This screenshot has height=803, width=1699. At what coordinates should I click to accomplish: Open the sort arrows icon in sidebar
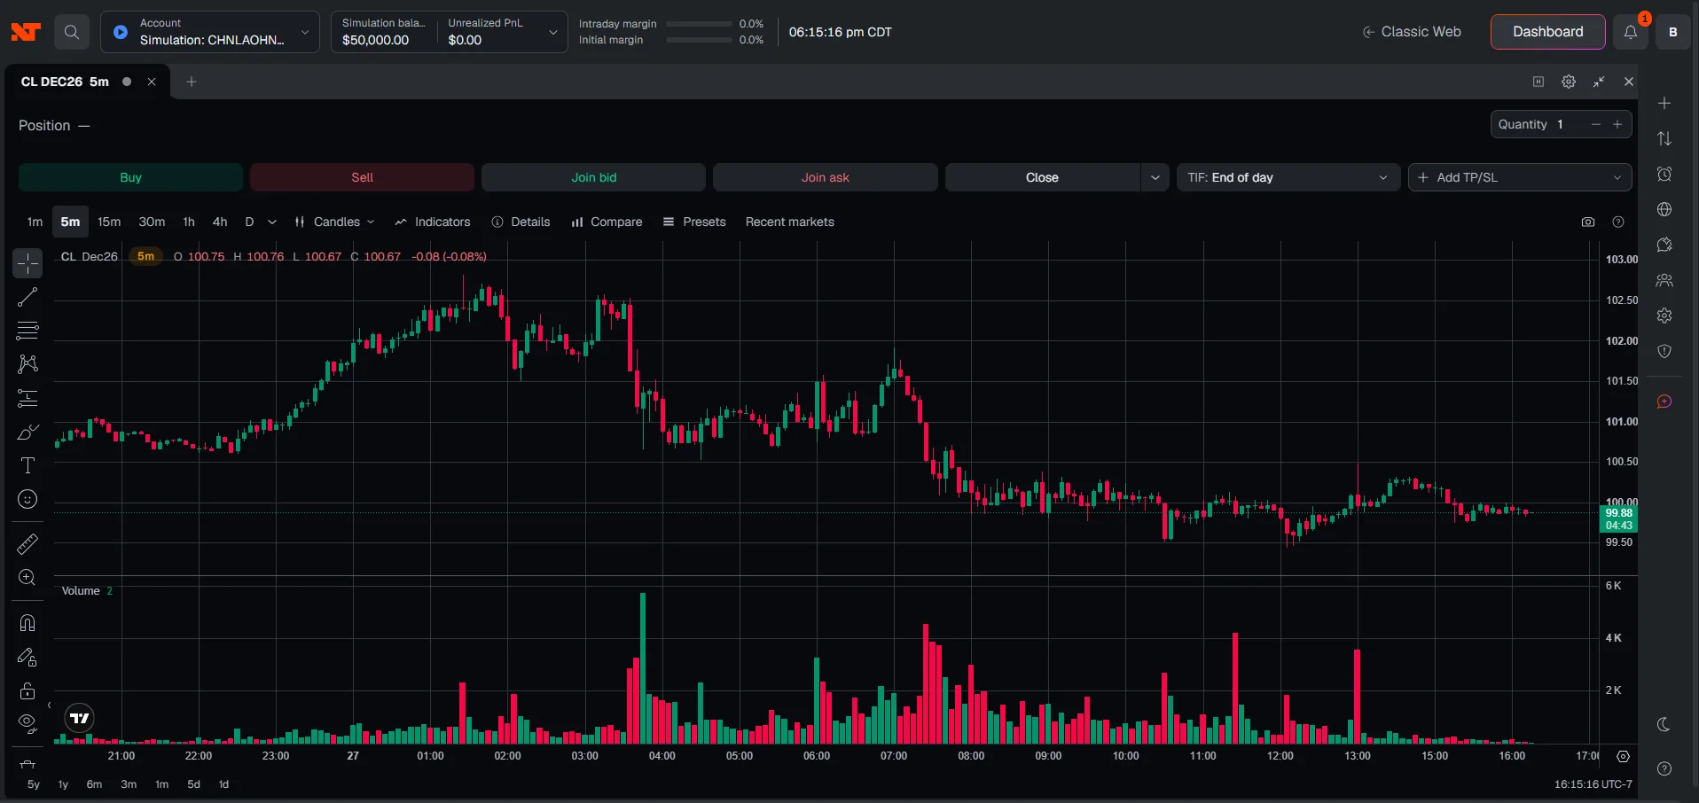(x=1664, y=138)
